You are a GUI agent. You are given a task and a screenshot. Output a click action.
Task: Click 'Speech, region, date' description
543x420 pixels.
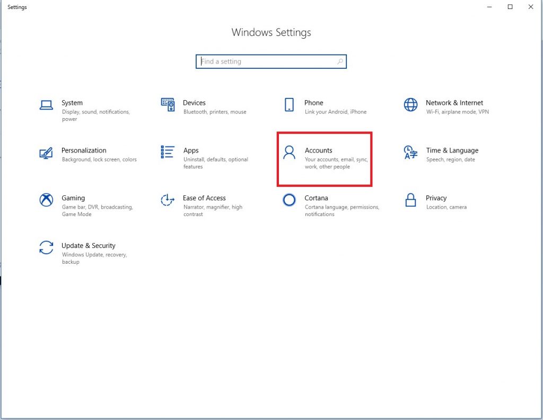click(451, 159)
